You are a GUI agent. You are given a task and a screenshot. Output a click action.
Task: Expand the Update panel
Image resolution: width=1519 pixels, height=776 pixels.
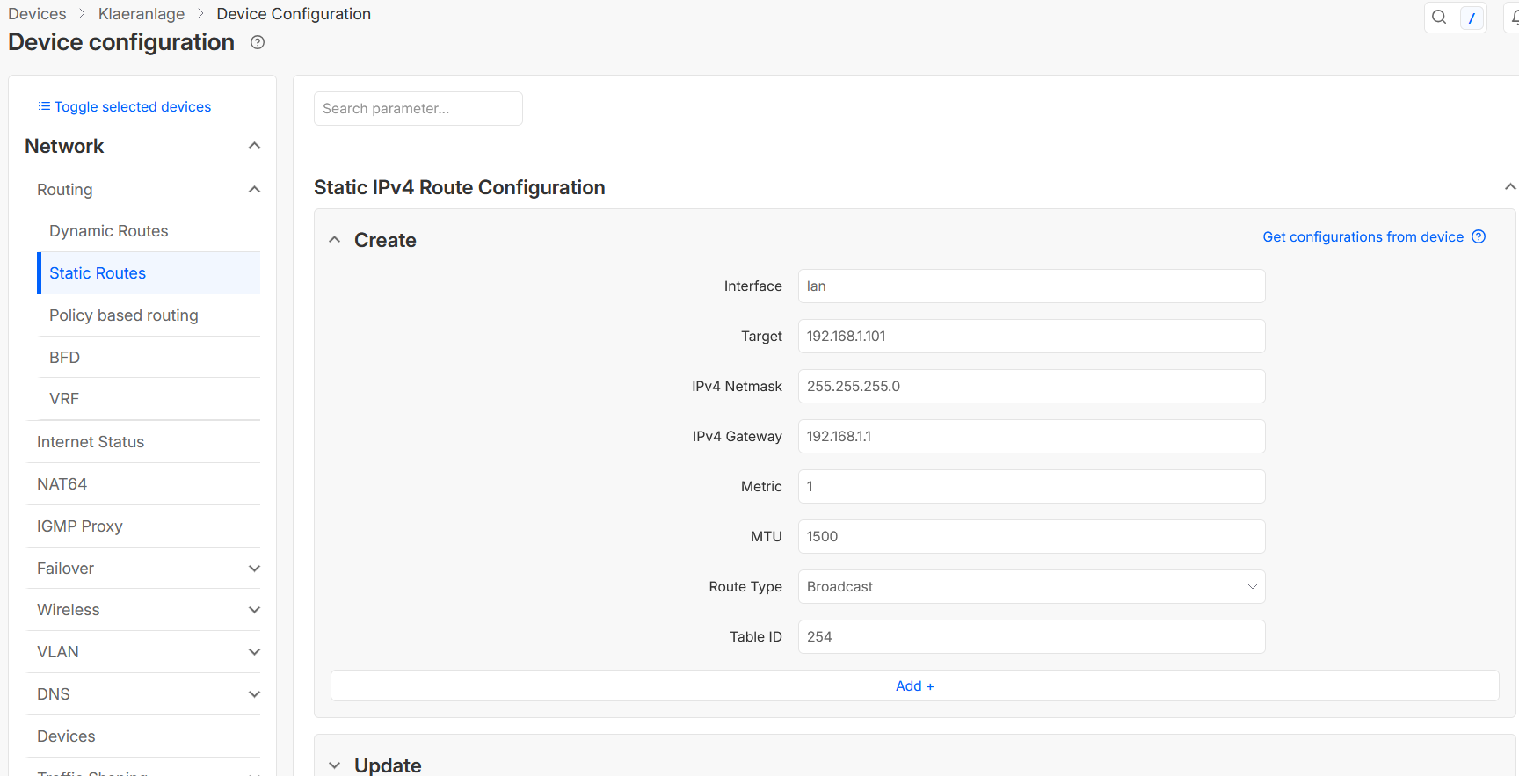[335, 765]
